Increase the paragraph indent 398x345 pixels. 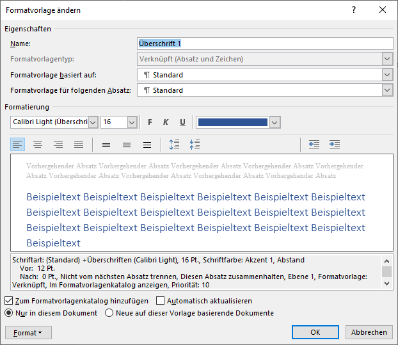click(x=335, y=145)
